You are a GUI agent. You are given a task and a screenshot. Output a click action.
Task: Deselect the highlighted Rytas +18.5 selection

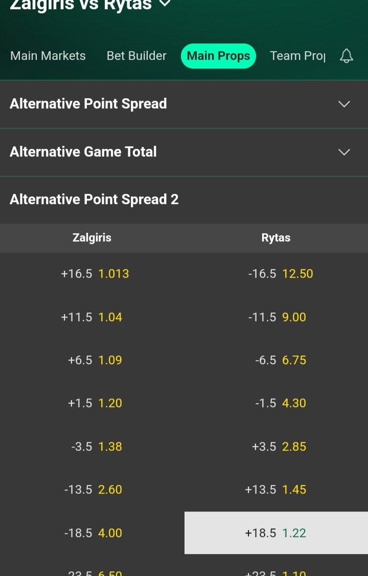click(x=275, y=533)
